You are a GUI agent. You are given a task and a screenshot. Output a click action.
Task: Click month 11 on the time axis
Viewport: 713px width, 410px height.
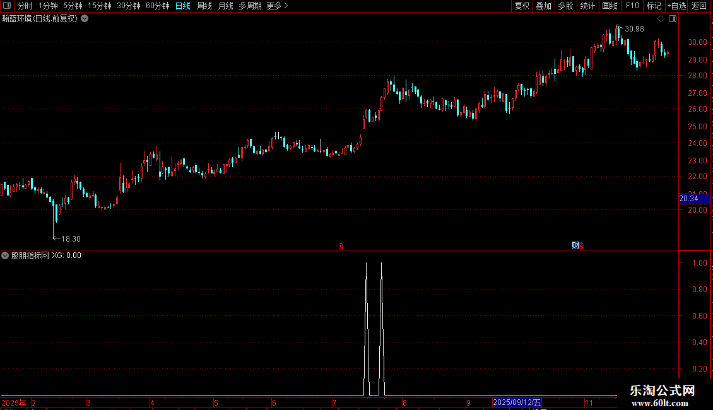point(589,402)
